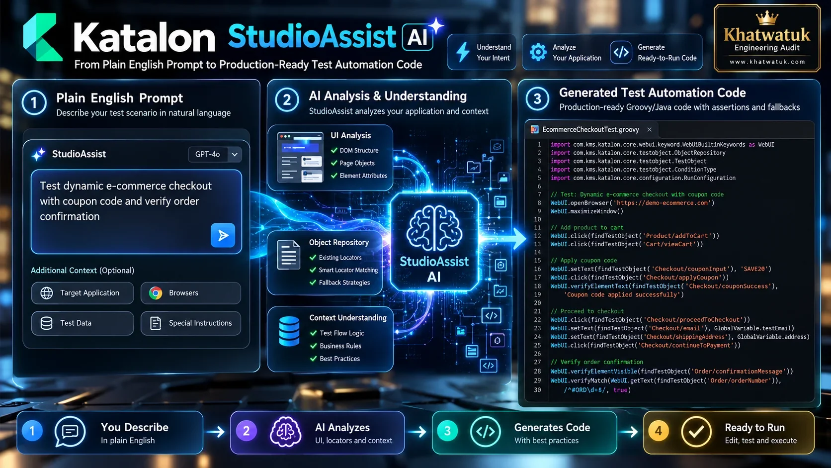The height and width of the screenshot is (468, 831).
Task: Click the Understand Your Intent lightning icon
Action: (x=463, y=52)
